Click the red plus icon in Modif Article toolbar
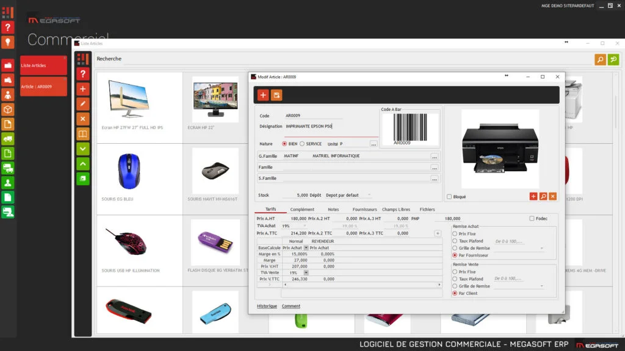This screenshot has height=351, width=625. tap(262, 95)
